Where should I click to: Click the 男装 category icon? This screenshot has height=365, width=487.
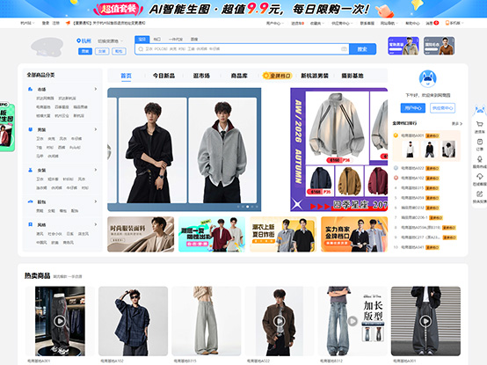tap(31, 129)
